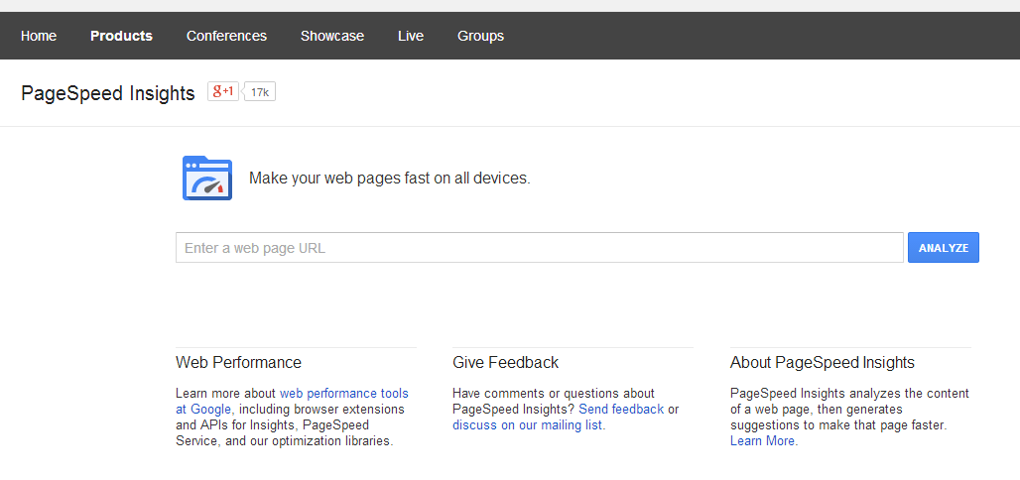
Task: Click the Learn More link
Action: 762,441
